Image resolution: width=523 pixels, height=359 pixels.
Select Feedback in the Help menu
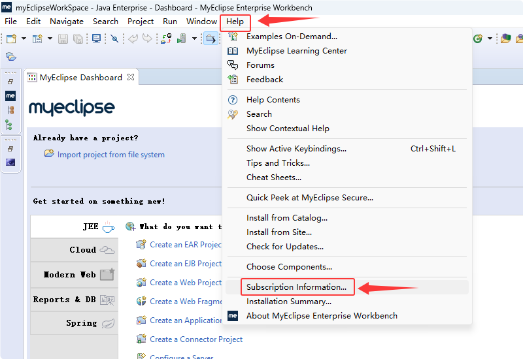pyautogui.click(x=347, y=79)
